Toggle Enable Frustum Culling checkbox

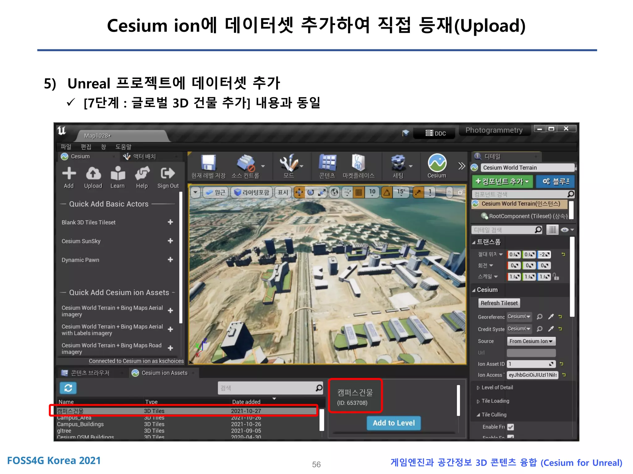(511, 427)
